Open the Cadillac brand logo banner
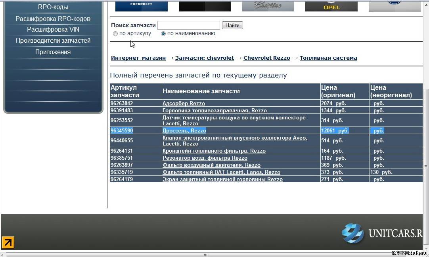 coord(268,6)
